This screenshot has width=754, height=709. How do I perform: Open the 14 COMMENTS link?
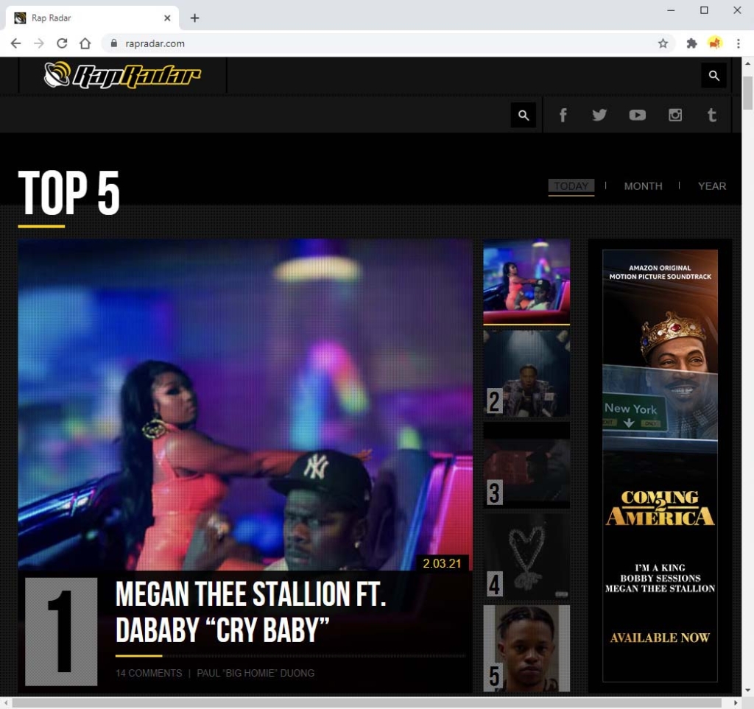pyautogui.click(x=149, y=673)
